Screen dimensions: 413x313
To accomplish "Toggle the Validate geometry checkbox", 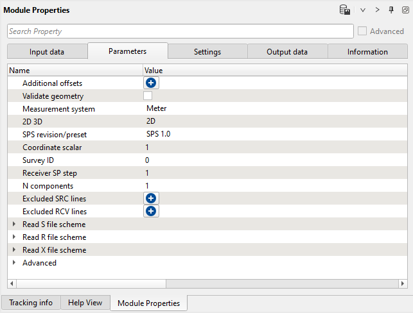I will 148,96.
